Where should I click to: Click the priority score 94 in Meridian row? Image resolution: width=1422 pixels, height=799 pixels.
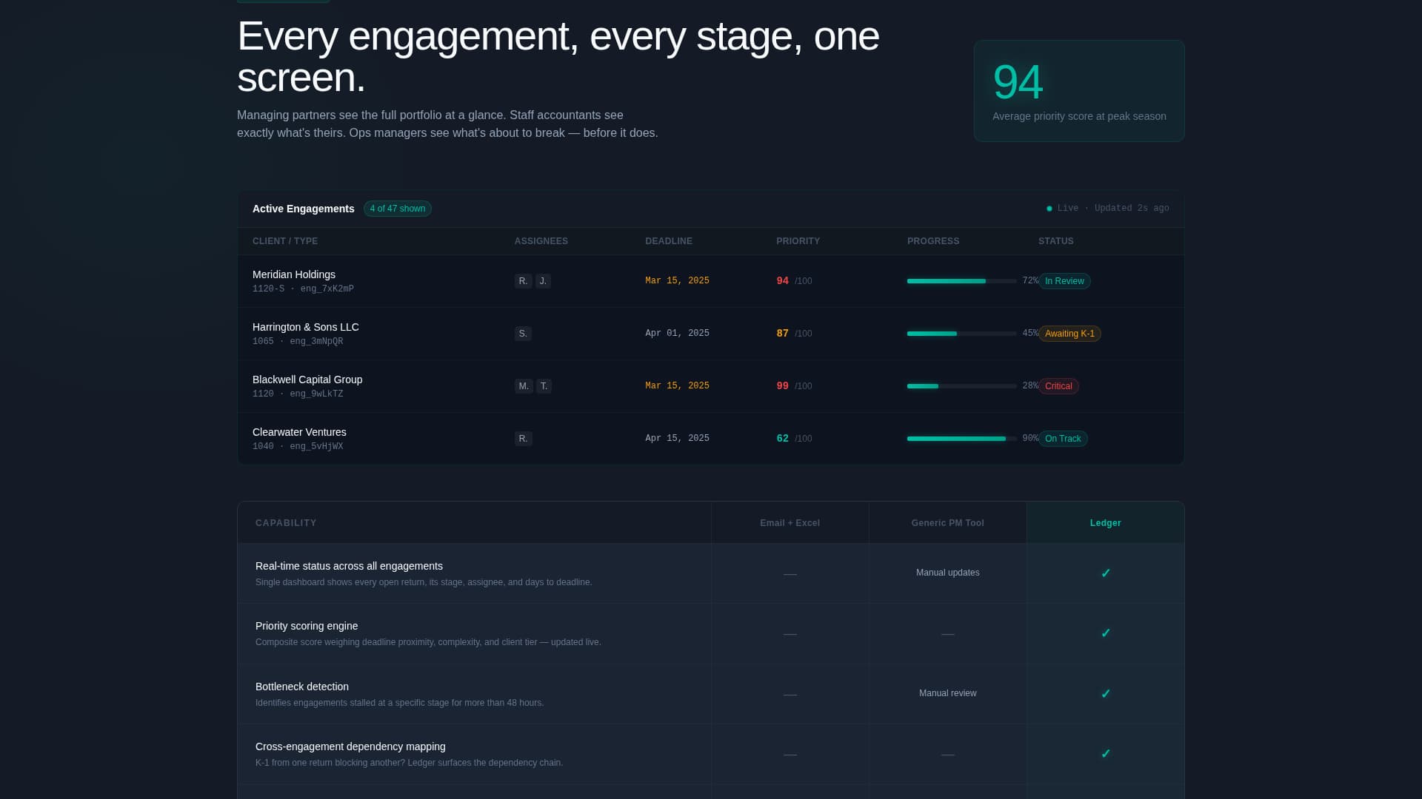782,281
